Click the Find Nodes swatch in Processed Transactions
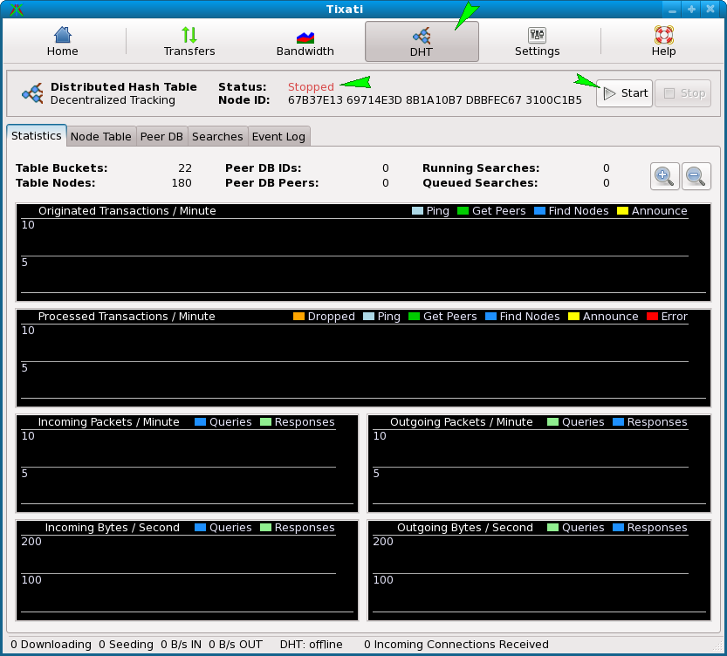Viewport: 727px width, 656px height. point(490,317)
